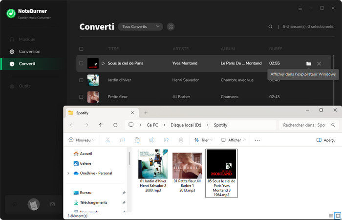Click the Petite fleur album cover thumbnail
342x220 pixels.
click(x=93, y=97)
